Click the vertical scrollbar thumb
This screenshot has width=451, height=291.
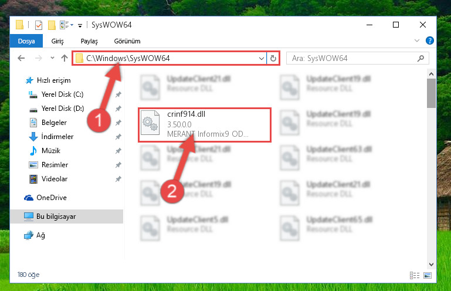431,93
